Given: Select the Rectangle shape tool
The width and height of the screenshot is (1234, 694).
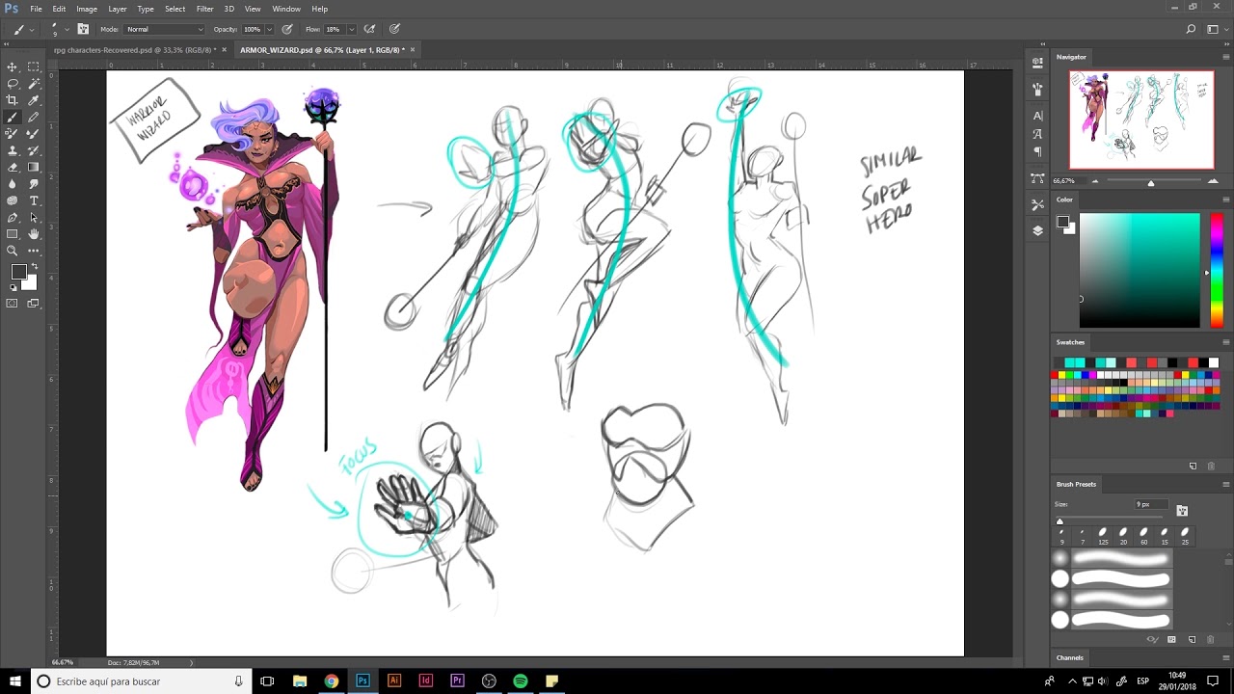Looking at the screenshot, I should tap(13, 234).
